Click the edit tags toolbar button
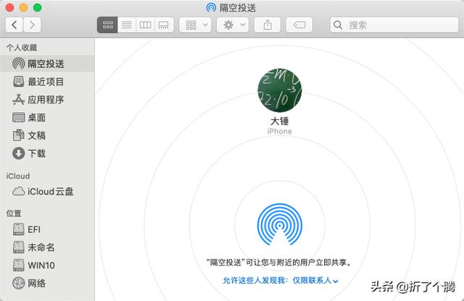464x301 pixels. click(x=299, y=25)
